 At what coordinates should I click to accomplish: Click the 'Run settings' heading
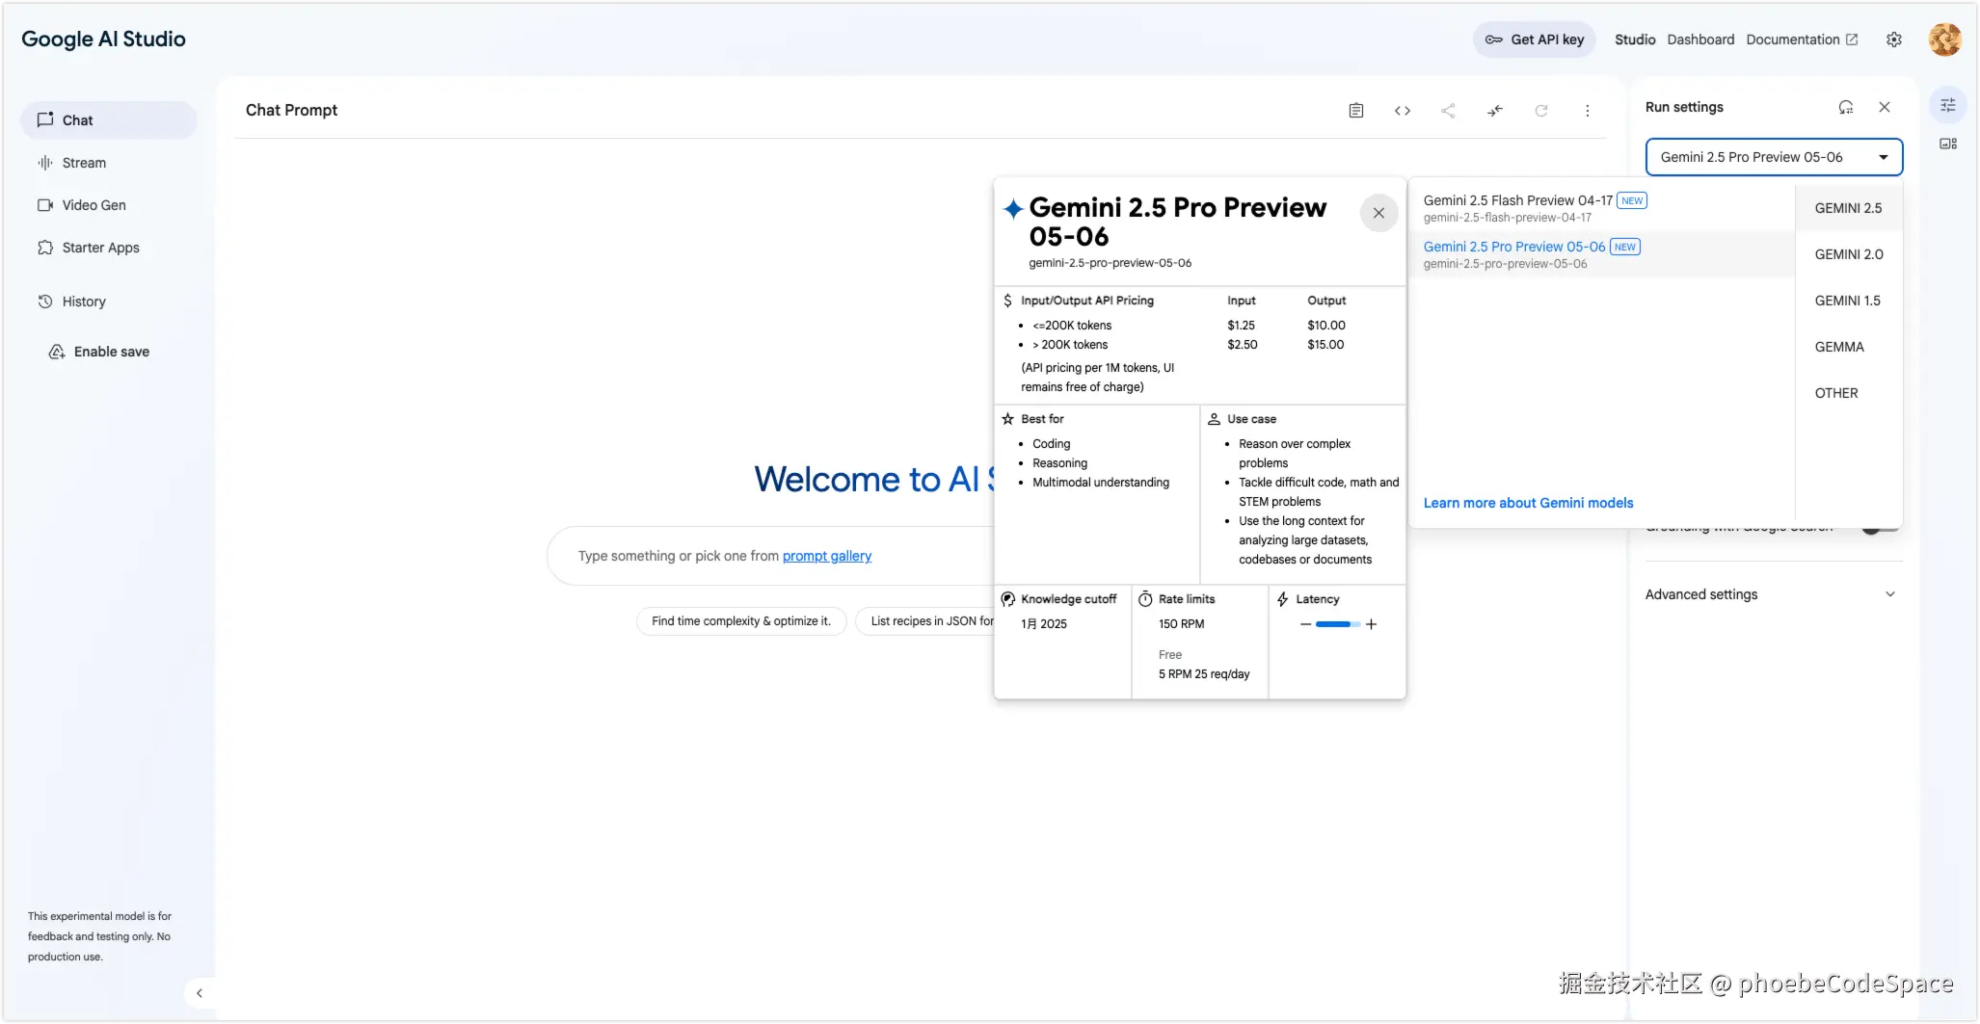tap(1684, 107)
